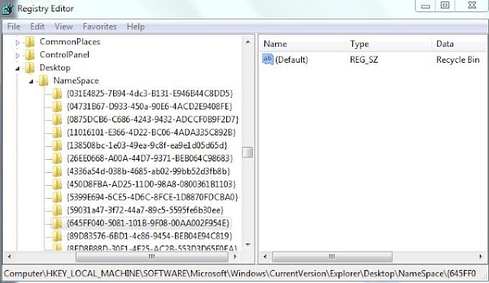Click the Registry Editor app icon in title bar
This screenshot has height=283, width=489.
pos(8,8)
